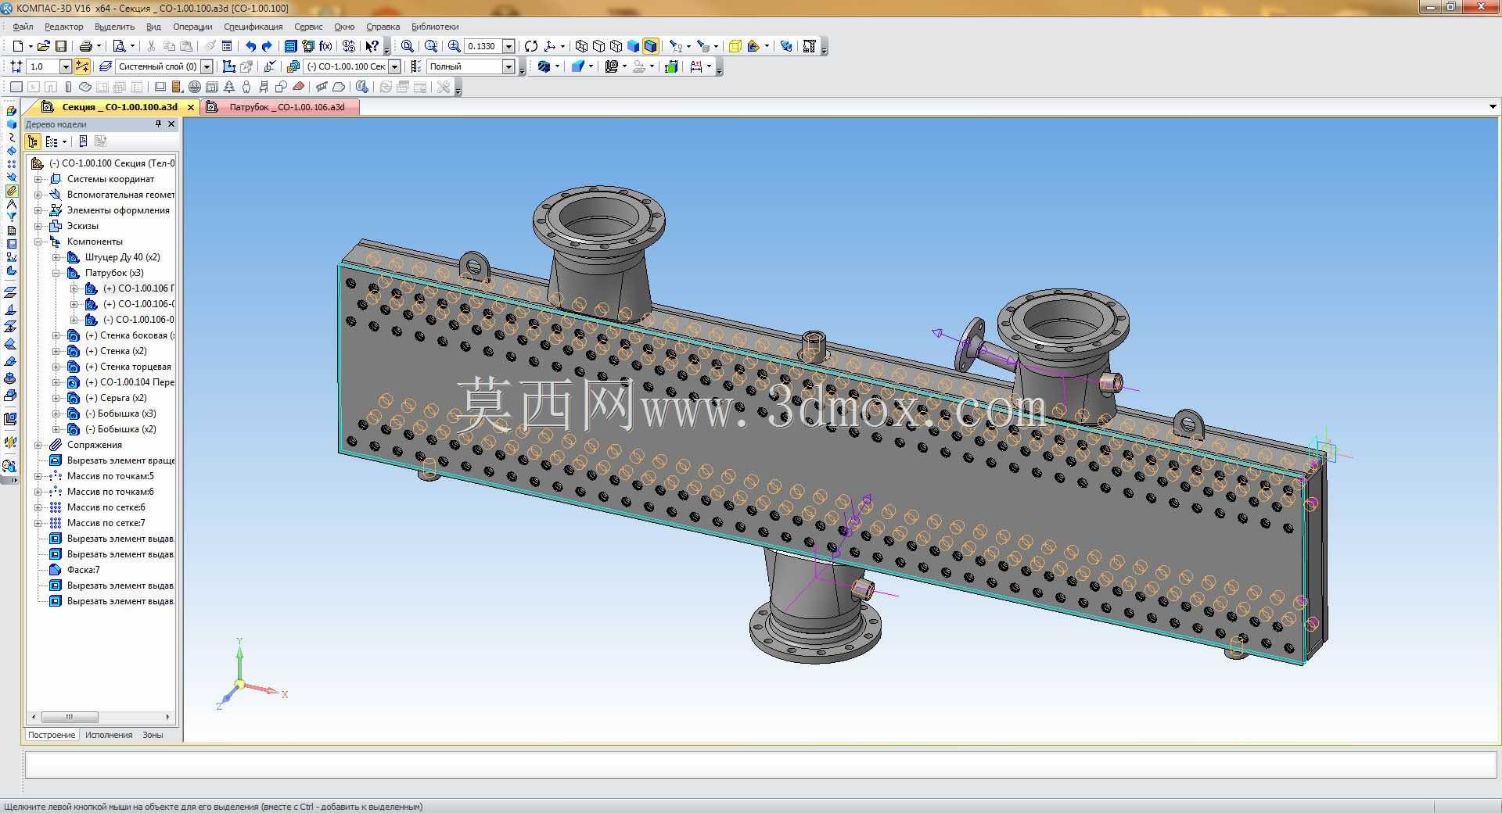Open the layers icon beside Системный слой
The width and height of the screenshot is (1502, 813).
coord(106,66)
